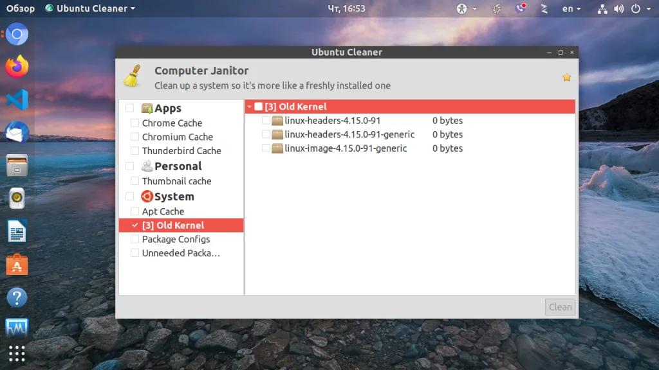Minimize the Ubuntu Cleaner window
659x370 pixels.
pos(549,53)
